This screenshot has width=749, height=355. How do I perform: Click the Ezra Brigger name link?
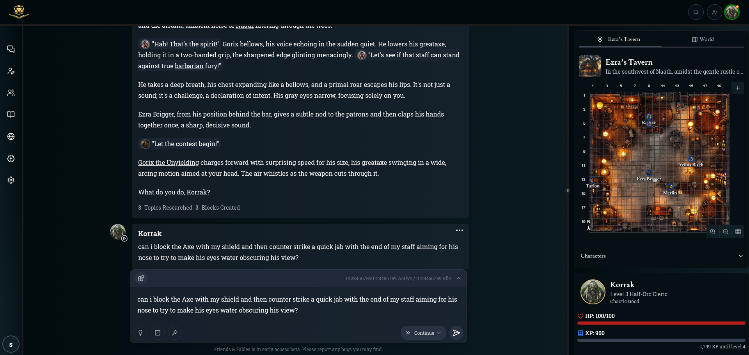156,114
